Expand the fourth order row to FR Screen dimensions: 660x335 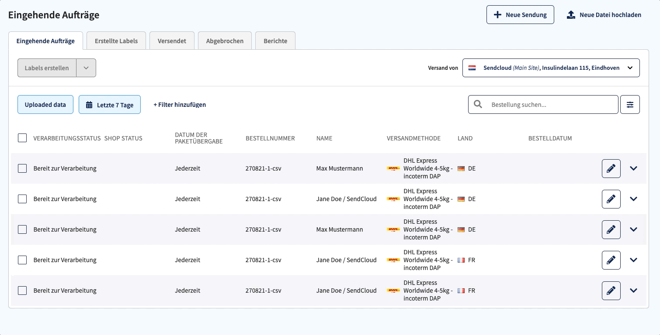coord(634,260)
